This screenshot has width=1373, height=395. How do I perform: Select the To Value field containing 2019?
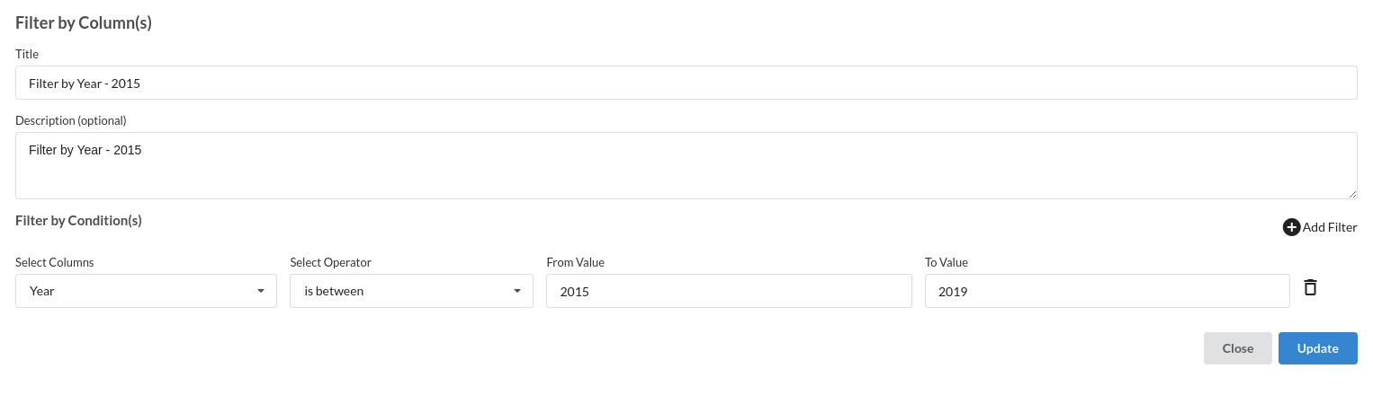point(1107,291)
